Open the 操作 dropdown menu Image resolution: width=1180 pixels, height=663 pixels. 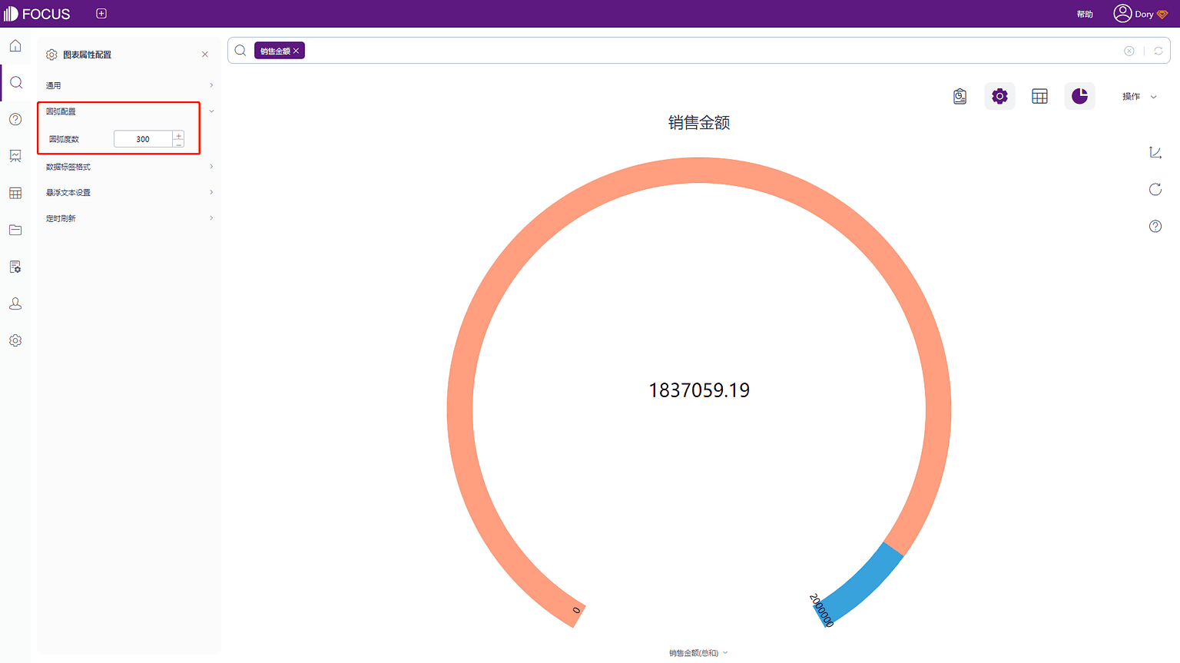click(1139, 97)
